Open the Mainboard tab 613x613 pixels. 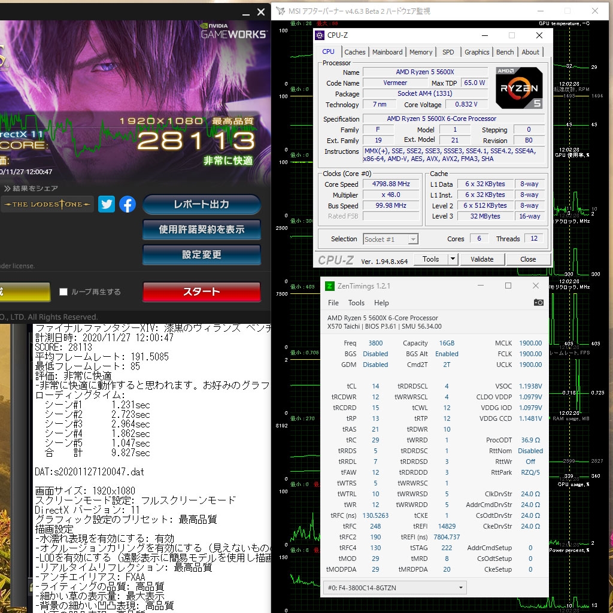coord(387,52)
